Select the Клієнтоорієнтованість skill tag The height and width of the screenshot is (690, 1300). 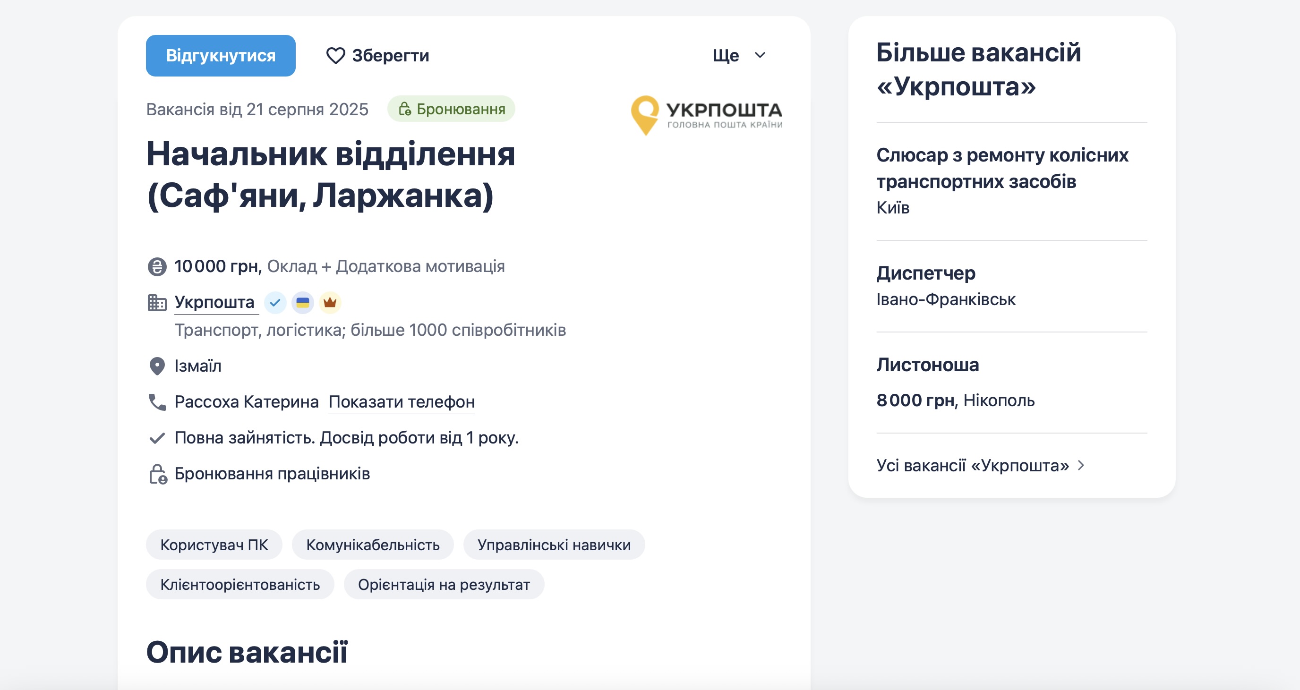click(240, 585)
